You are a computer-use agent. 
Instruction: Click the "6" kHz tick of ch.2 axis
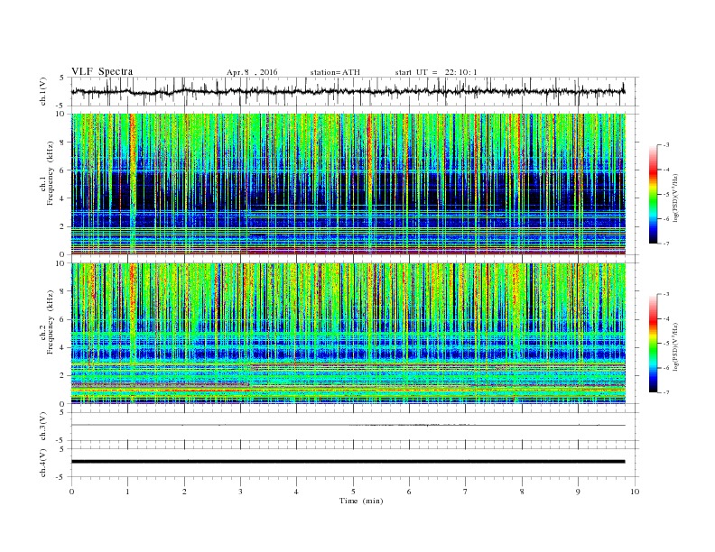[63, 319]
